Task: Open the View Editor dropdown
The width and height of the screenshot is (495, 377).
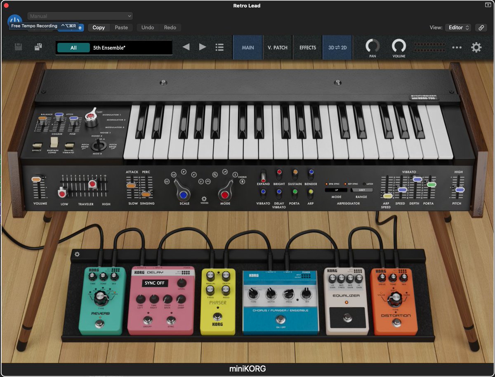Action: 457,28
